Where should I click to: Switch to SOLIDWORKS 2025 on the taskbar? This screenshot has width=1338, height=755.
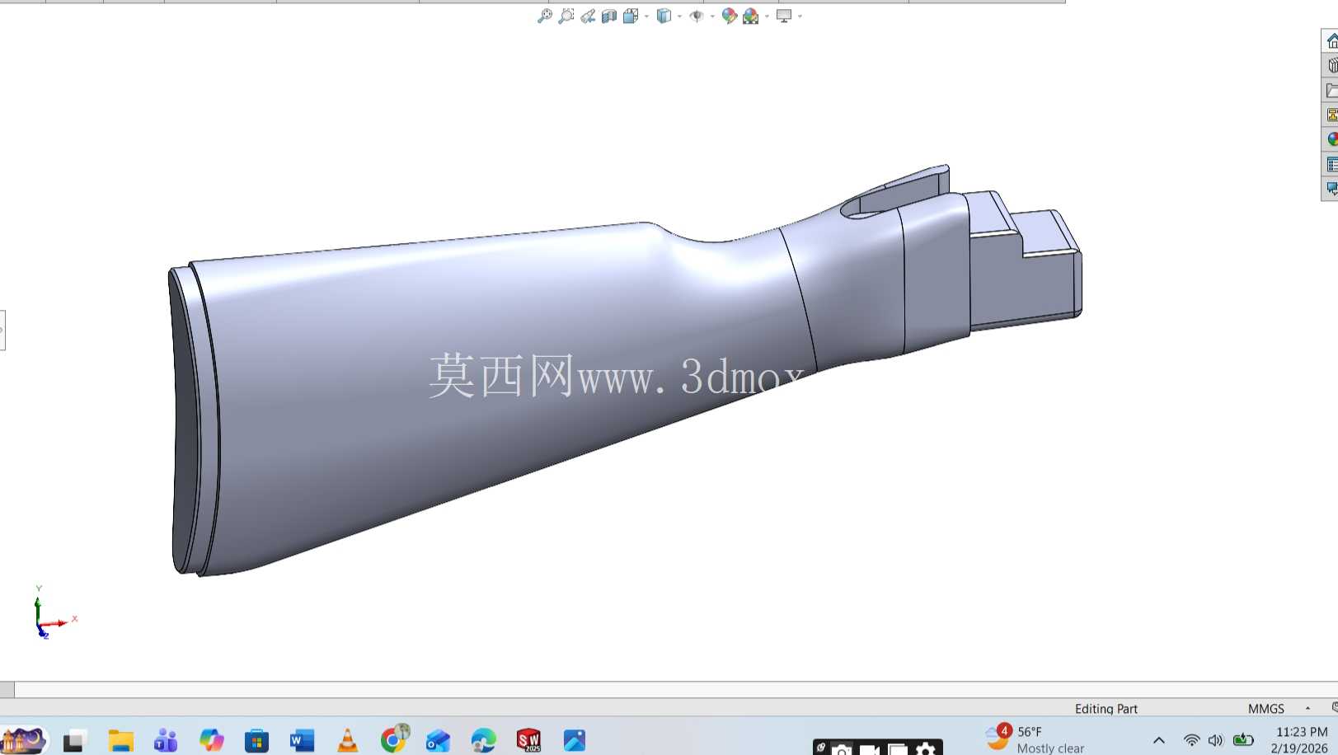[528, 740]
